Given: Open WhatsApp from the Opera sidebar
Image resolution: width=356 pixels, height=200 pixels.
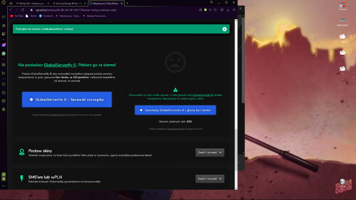Looking at the screenshot, I should coord(4,54).
